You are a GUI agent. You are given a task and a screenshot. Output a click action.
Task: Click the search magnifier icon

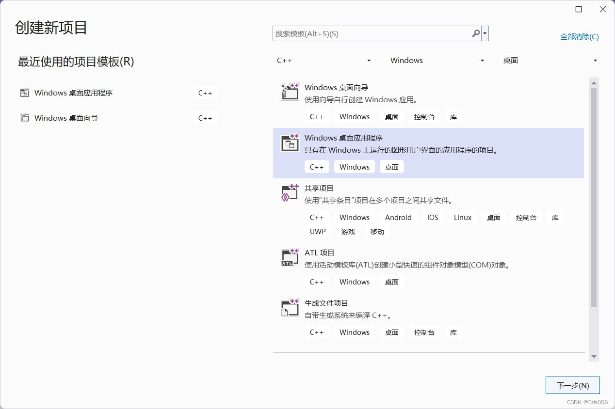pyautogui.click(x=475, y=33)
